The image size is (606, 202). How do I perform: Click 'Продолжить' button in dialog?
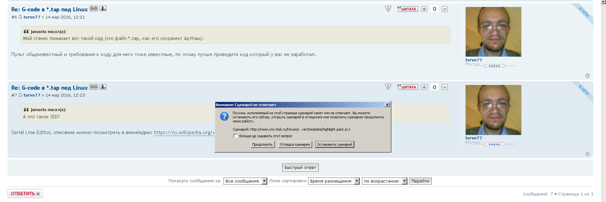tap(262, 144)
